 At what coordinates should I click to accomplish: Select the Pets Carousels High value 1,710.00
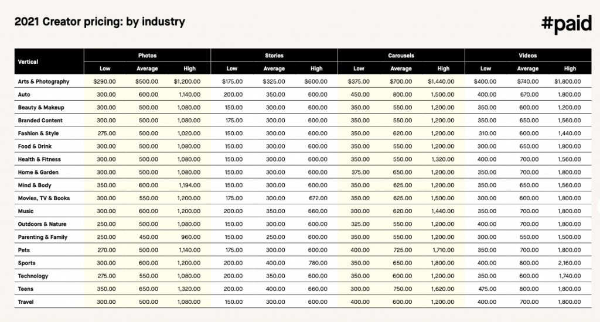coord(441,250)
